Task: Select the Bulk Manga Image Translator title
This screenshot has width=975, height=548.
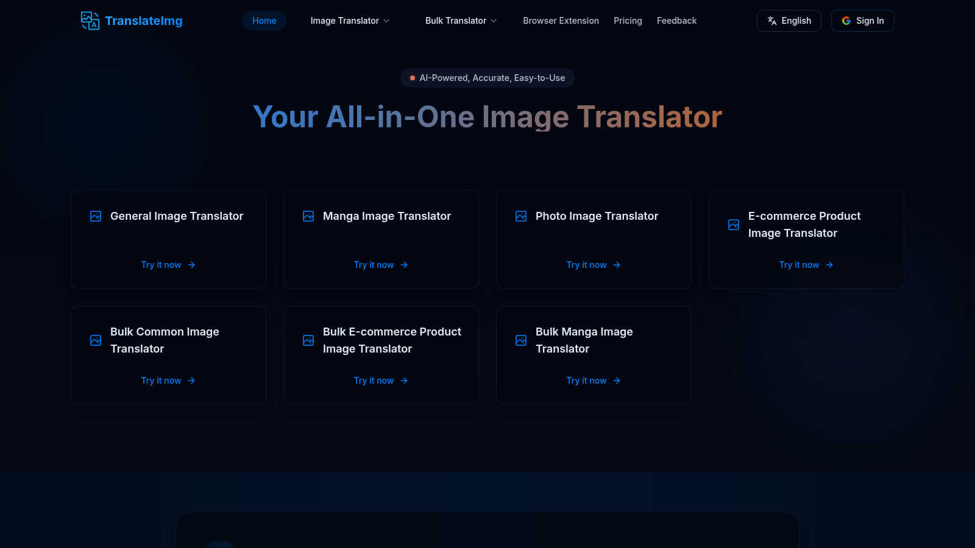Action: pos(584,340)
